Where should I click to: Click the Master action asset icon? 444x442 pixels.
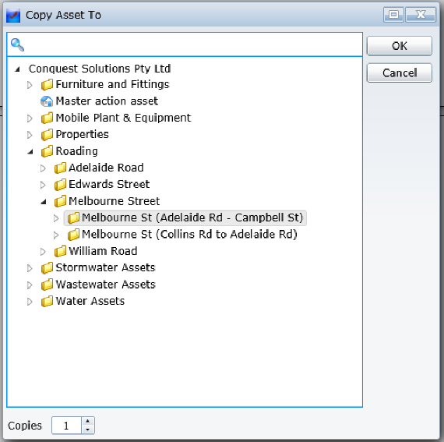click(47, 101)
